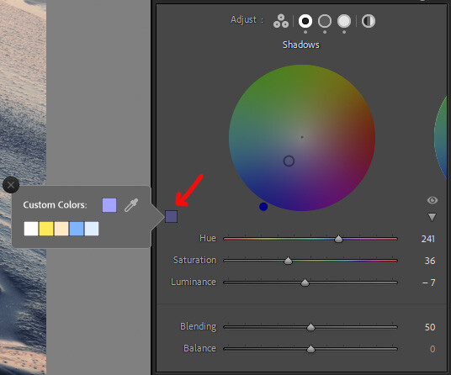451x375 pixels.
Task: Select the three-way color wheels view icon
Action: point(281,21)
